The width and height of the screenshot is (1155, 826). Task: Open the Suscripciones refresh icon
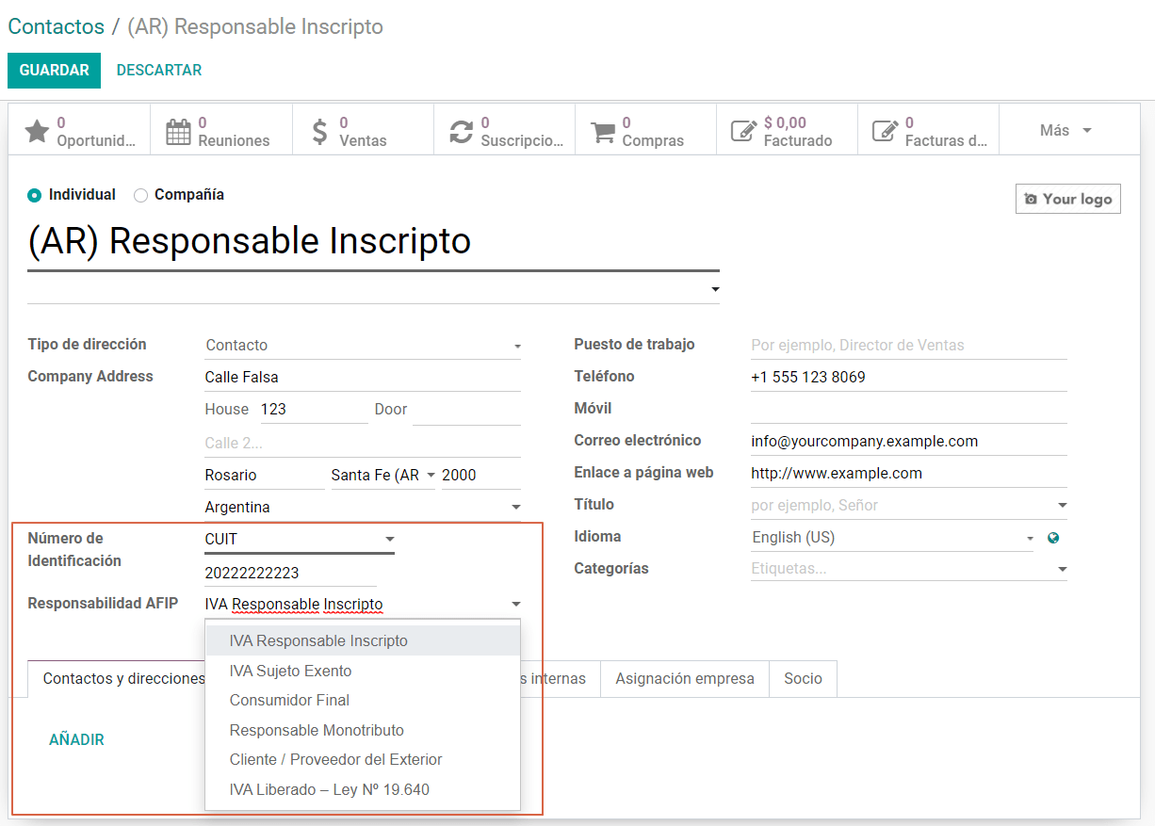tap(461, 131)
